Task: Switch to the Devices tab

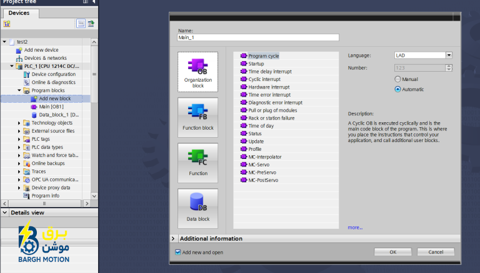Action: (19, 13)
